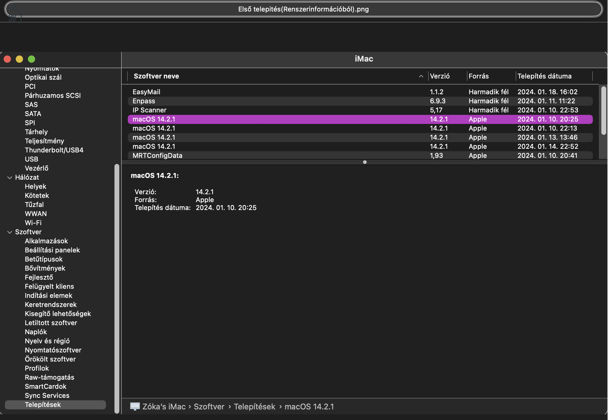608x420 pixels.
Task: Select Párhuzamos SCSI in the sidebar
Action: point(53,96)
